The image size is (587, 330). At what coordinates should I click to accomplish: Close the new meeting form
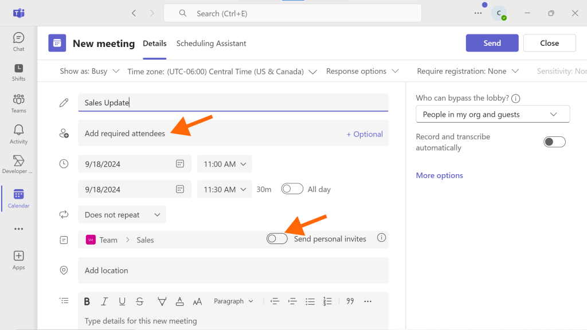[549, 43]
